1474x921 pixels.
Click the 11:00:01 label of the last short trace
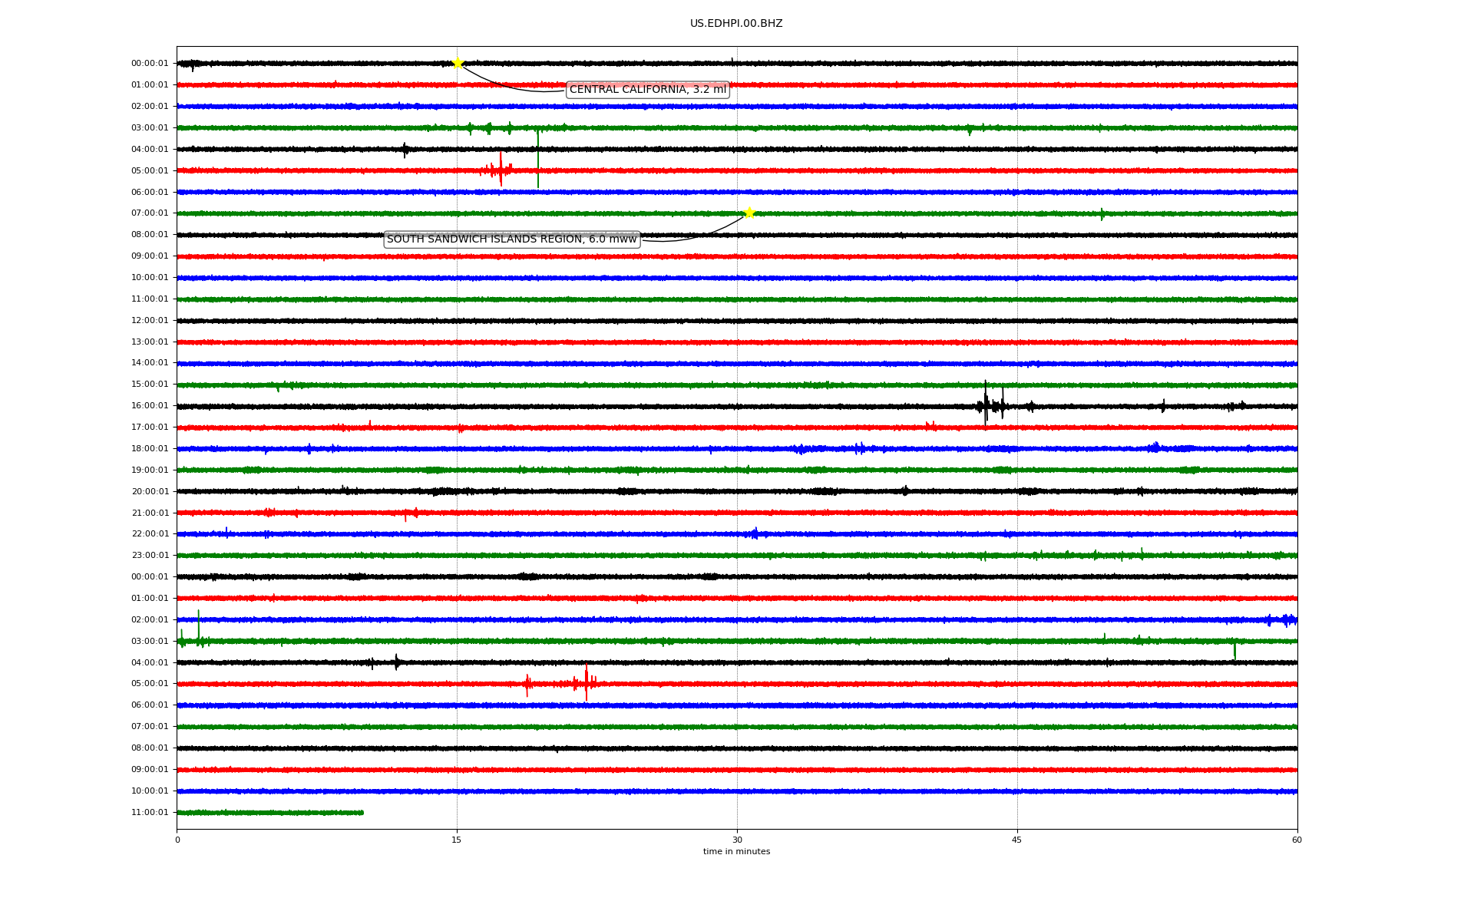pos(150,813)
